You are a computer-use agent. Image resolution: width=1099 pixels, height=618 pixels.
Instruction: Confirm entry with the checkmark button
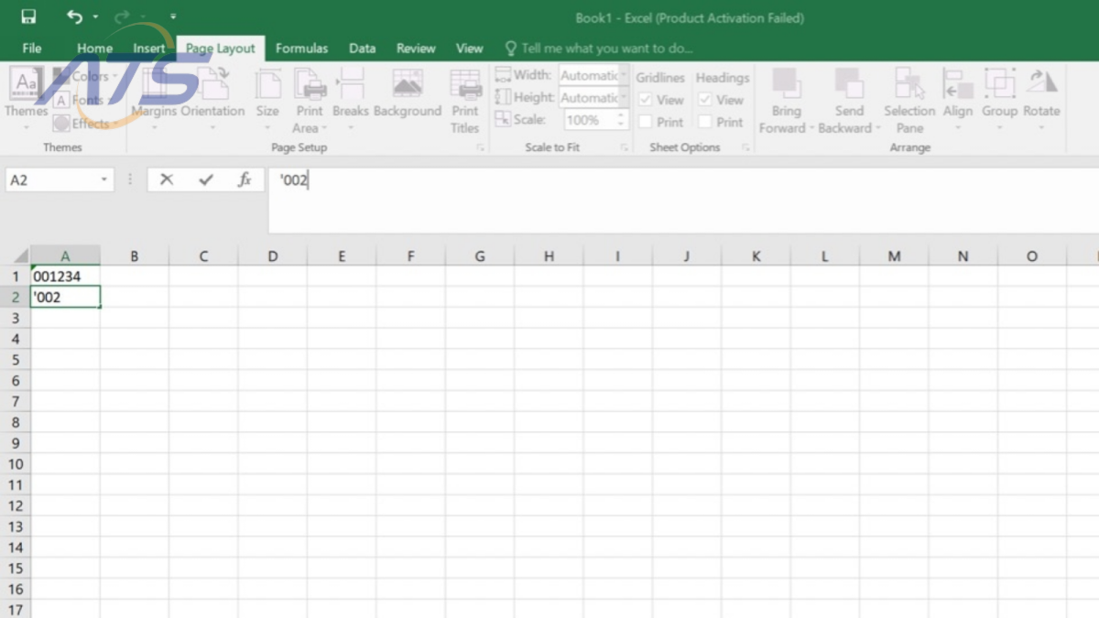point(205,180)
